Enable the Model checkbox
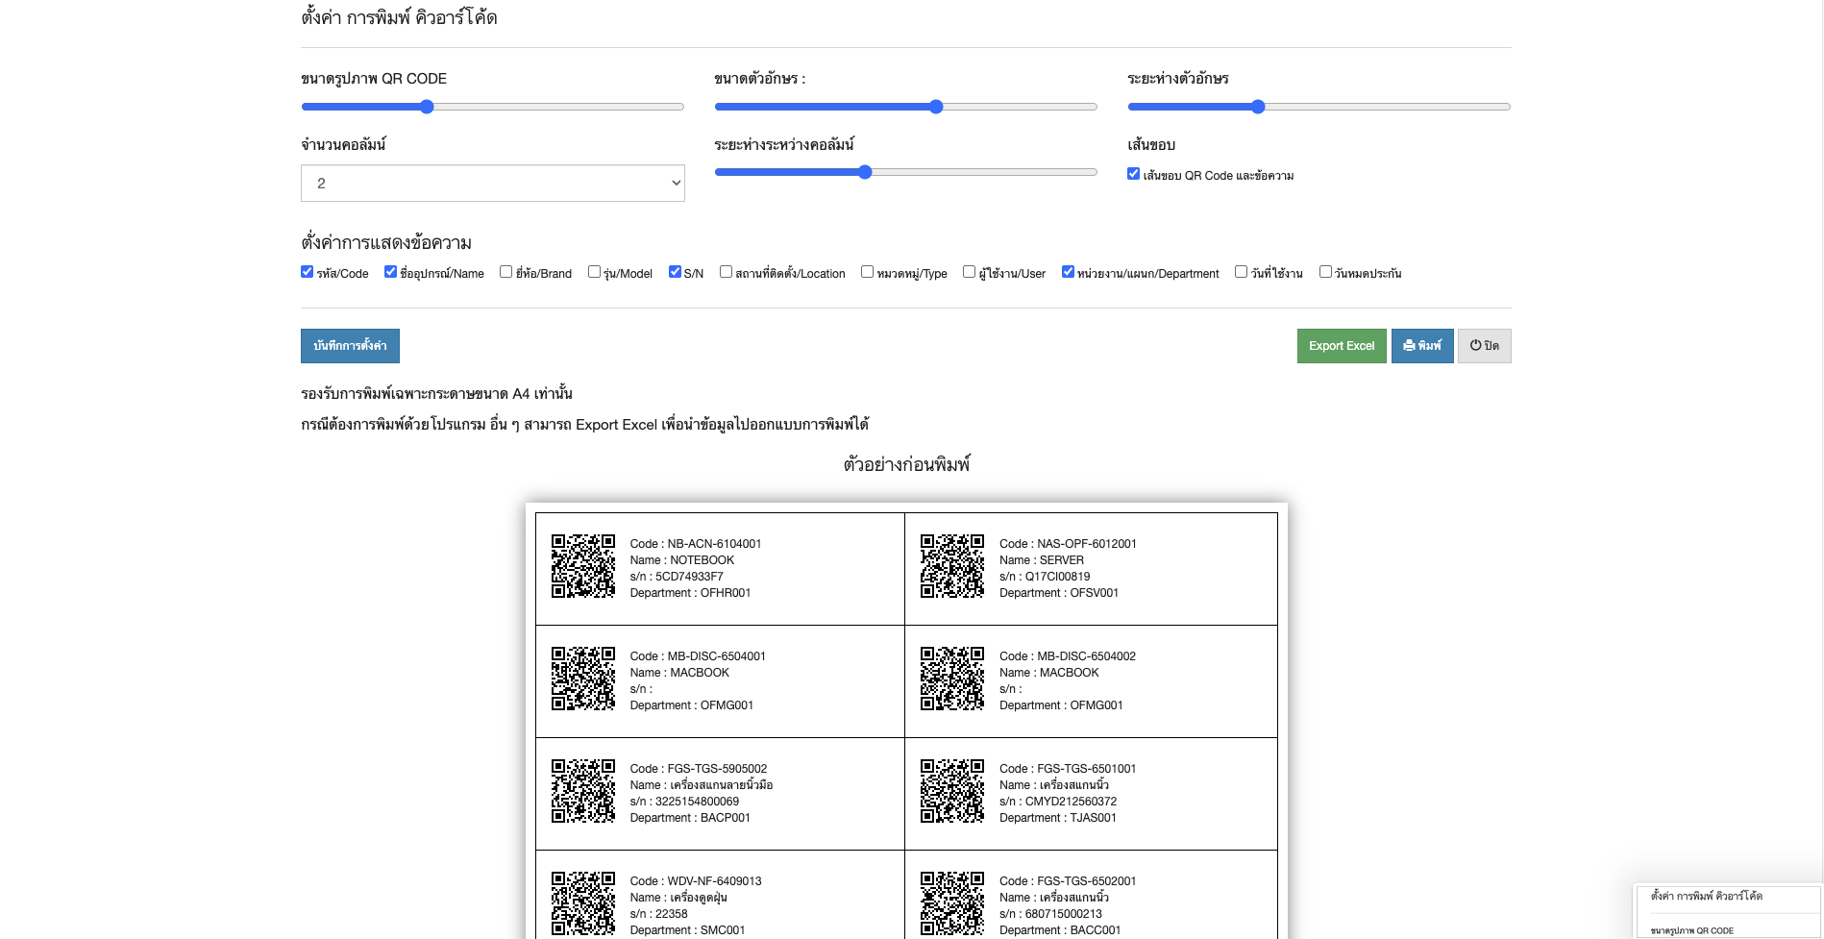This screenshot has width=1824, height=939. point(594,272)
